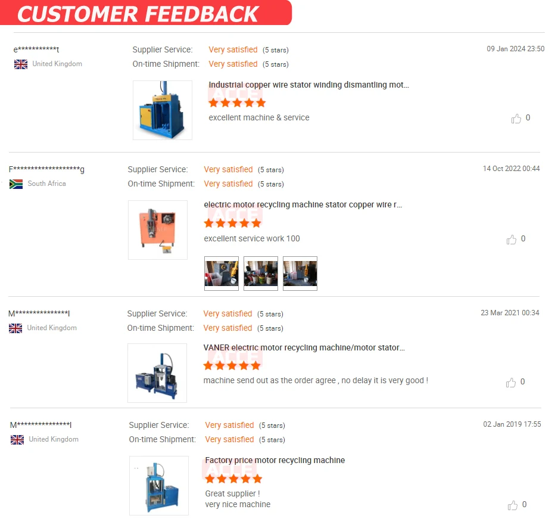Like the 23 Mar 2021 review

tap(511, 383)
